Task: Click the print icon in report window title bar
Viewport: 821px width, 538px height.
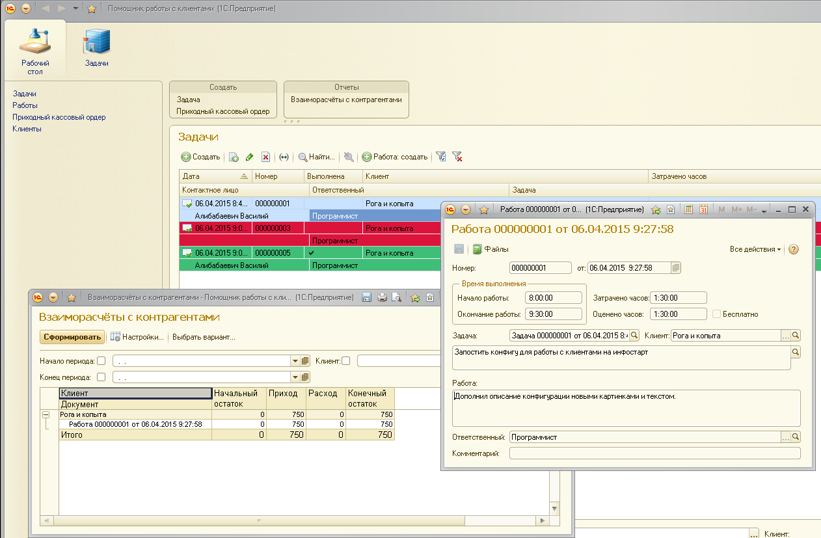Action: coord(383,297)
